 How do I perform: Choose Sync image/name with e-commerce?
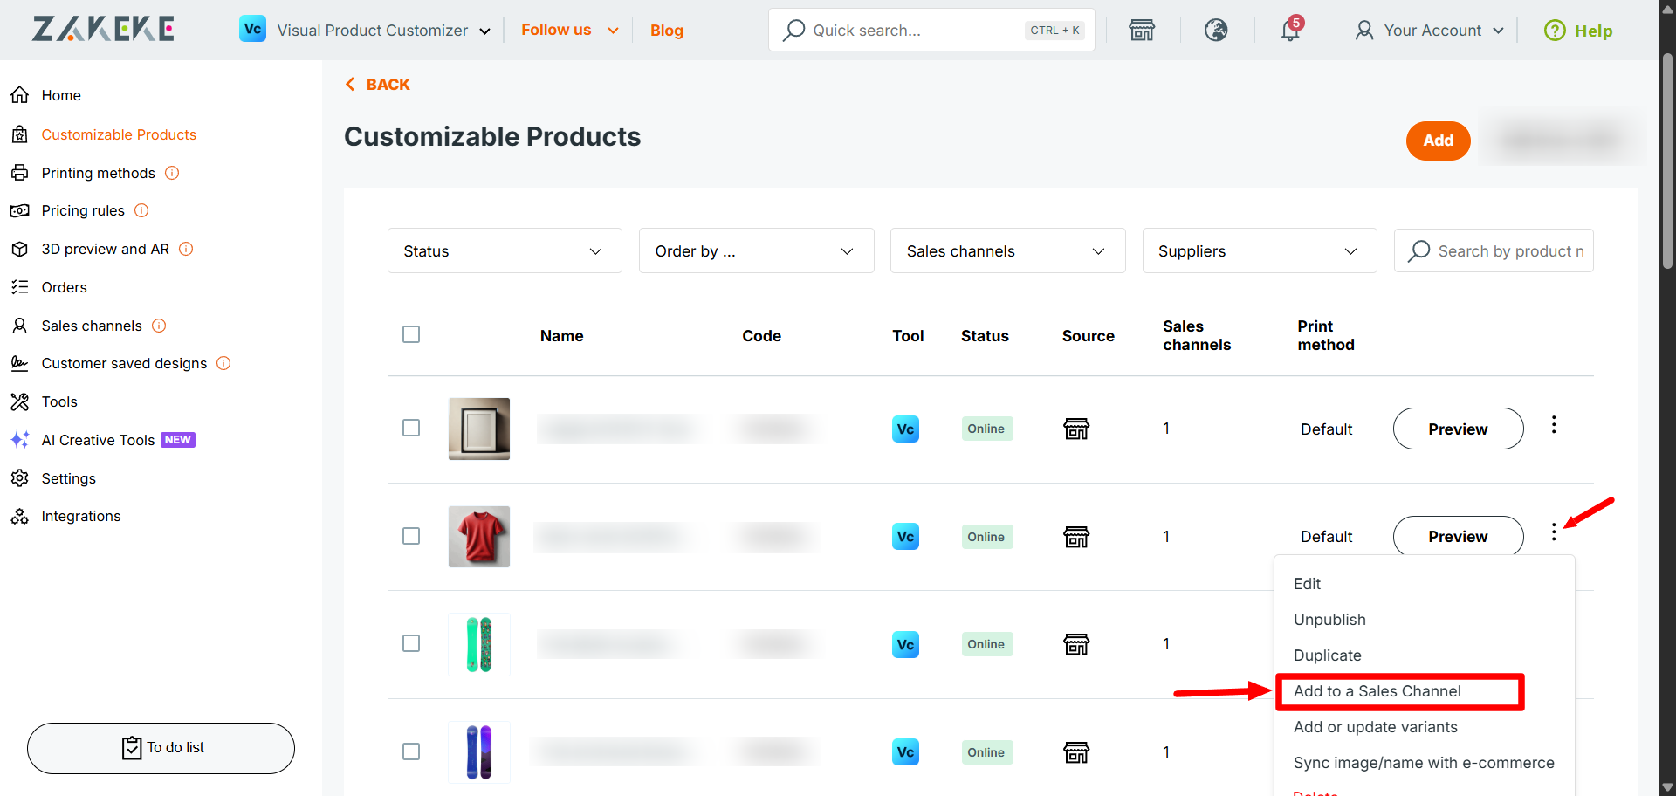[1424, 763]
